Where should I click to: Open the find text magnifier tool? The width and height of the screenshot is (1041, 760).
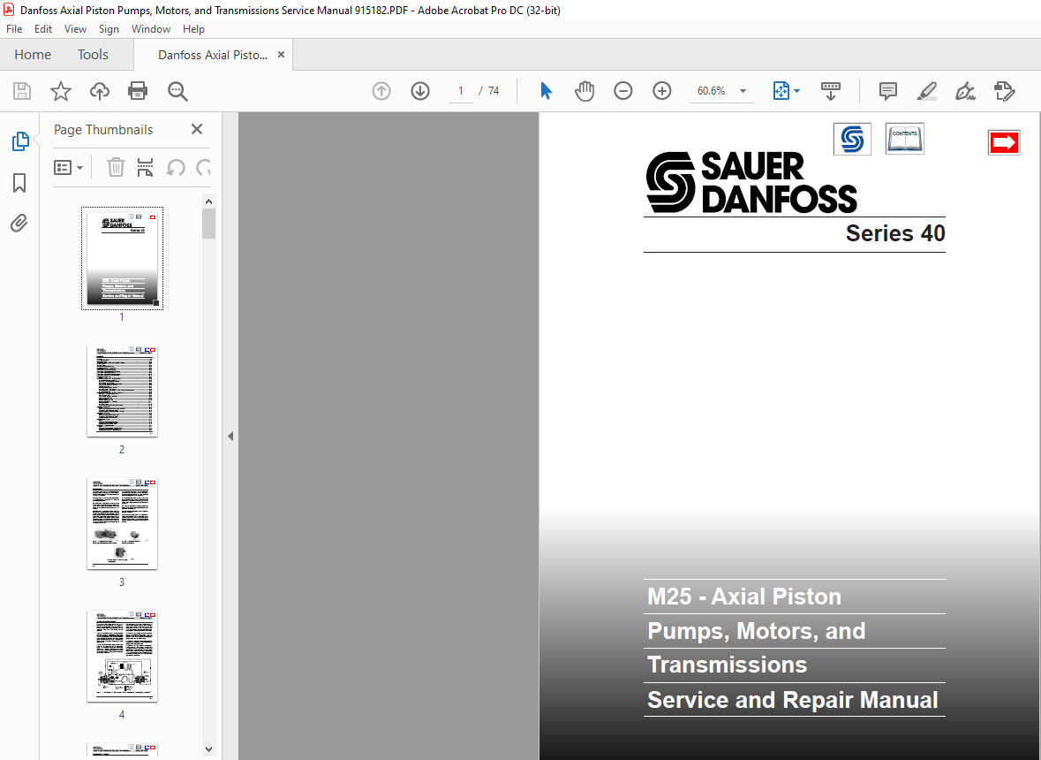coord(177,91)
